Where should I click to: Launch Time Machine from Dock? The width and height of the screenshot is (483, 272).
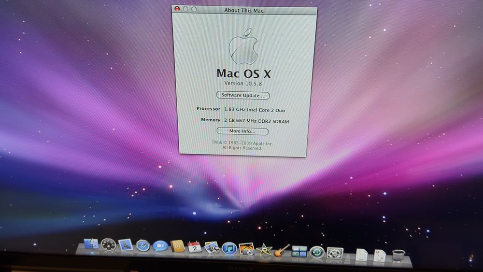click(317, 252)
